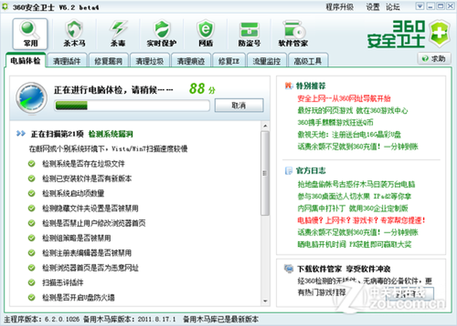
Task: Click green check icon for 检测注册表编辑器是否被禁用
Action: pos(31,252)
